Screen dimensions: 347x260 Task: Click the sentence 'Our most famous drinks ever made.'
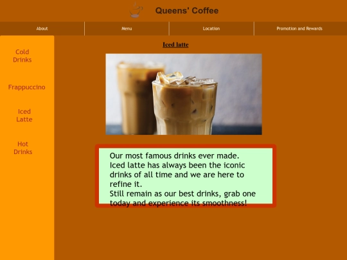(x=174, y=155)
